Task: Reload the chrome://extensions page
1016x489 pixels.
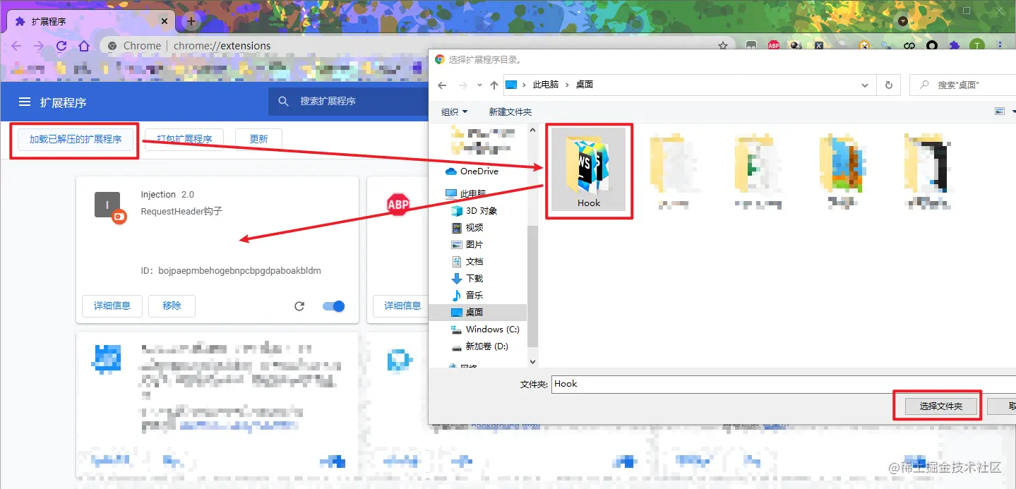Action: coord(61,46)
